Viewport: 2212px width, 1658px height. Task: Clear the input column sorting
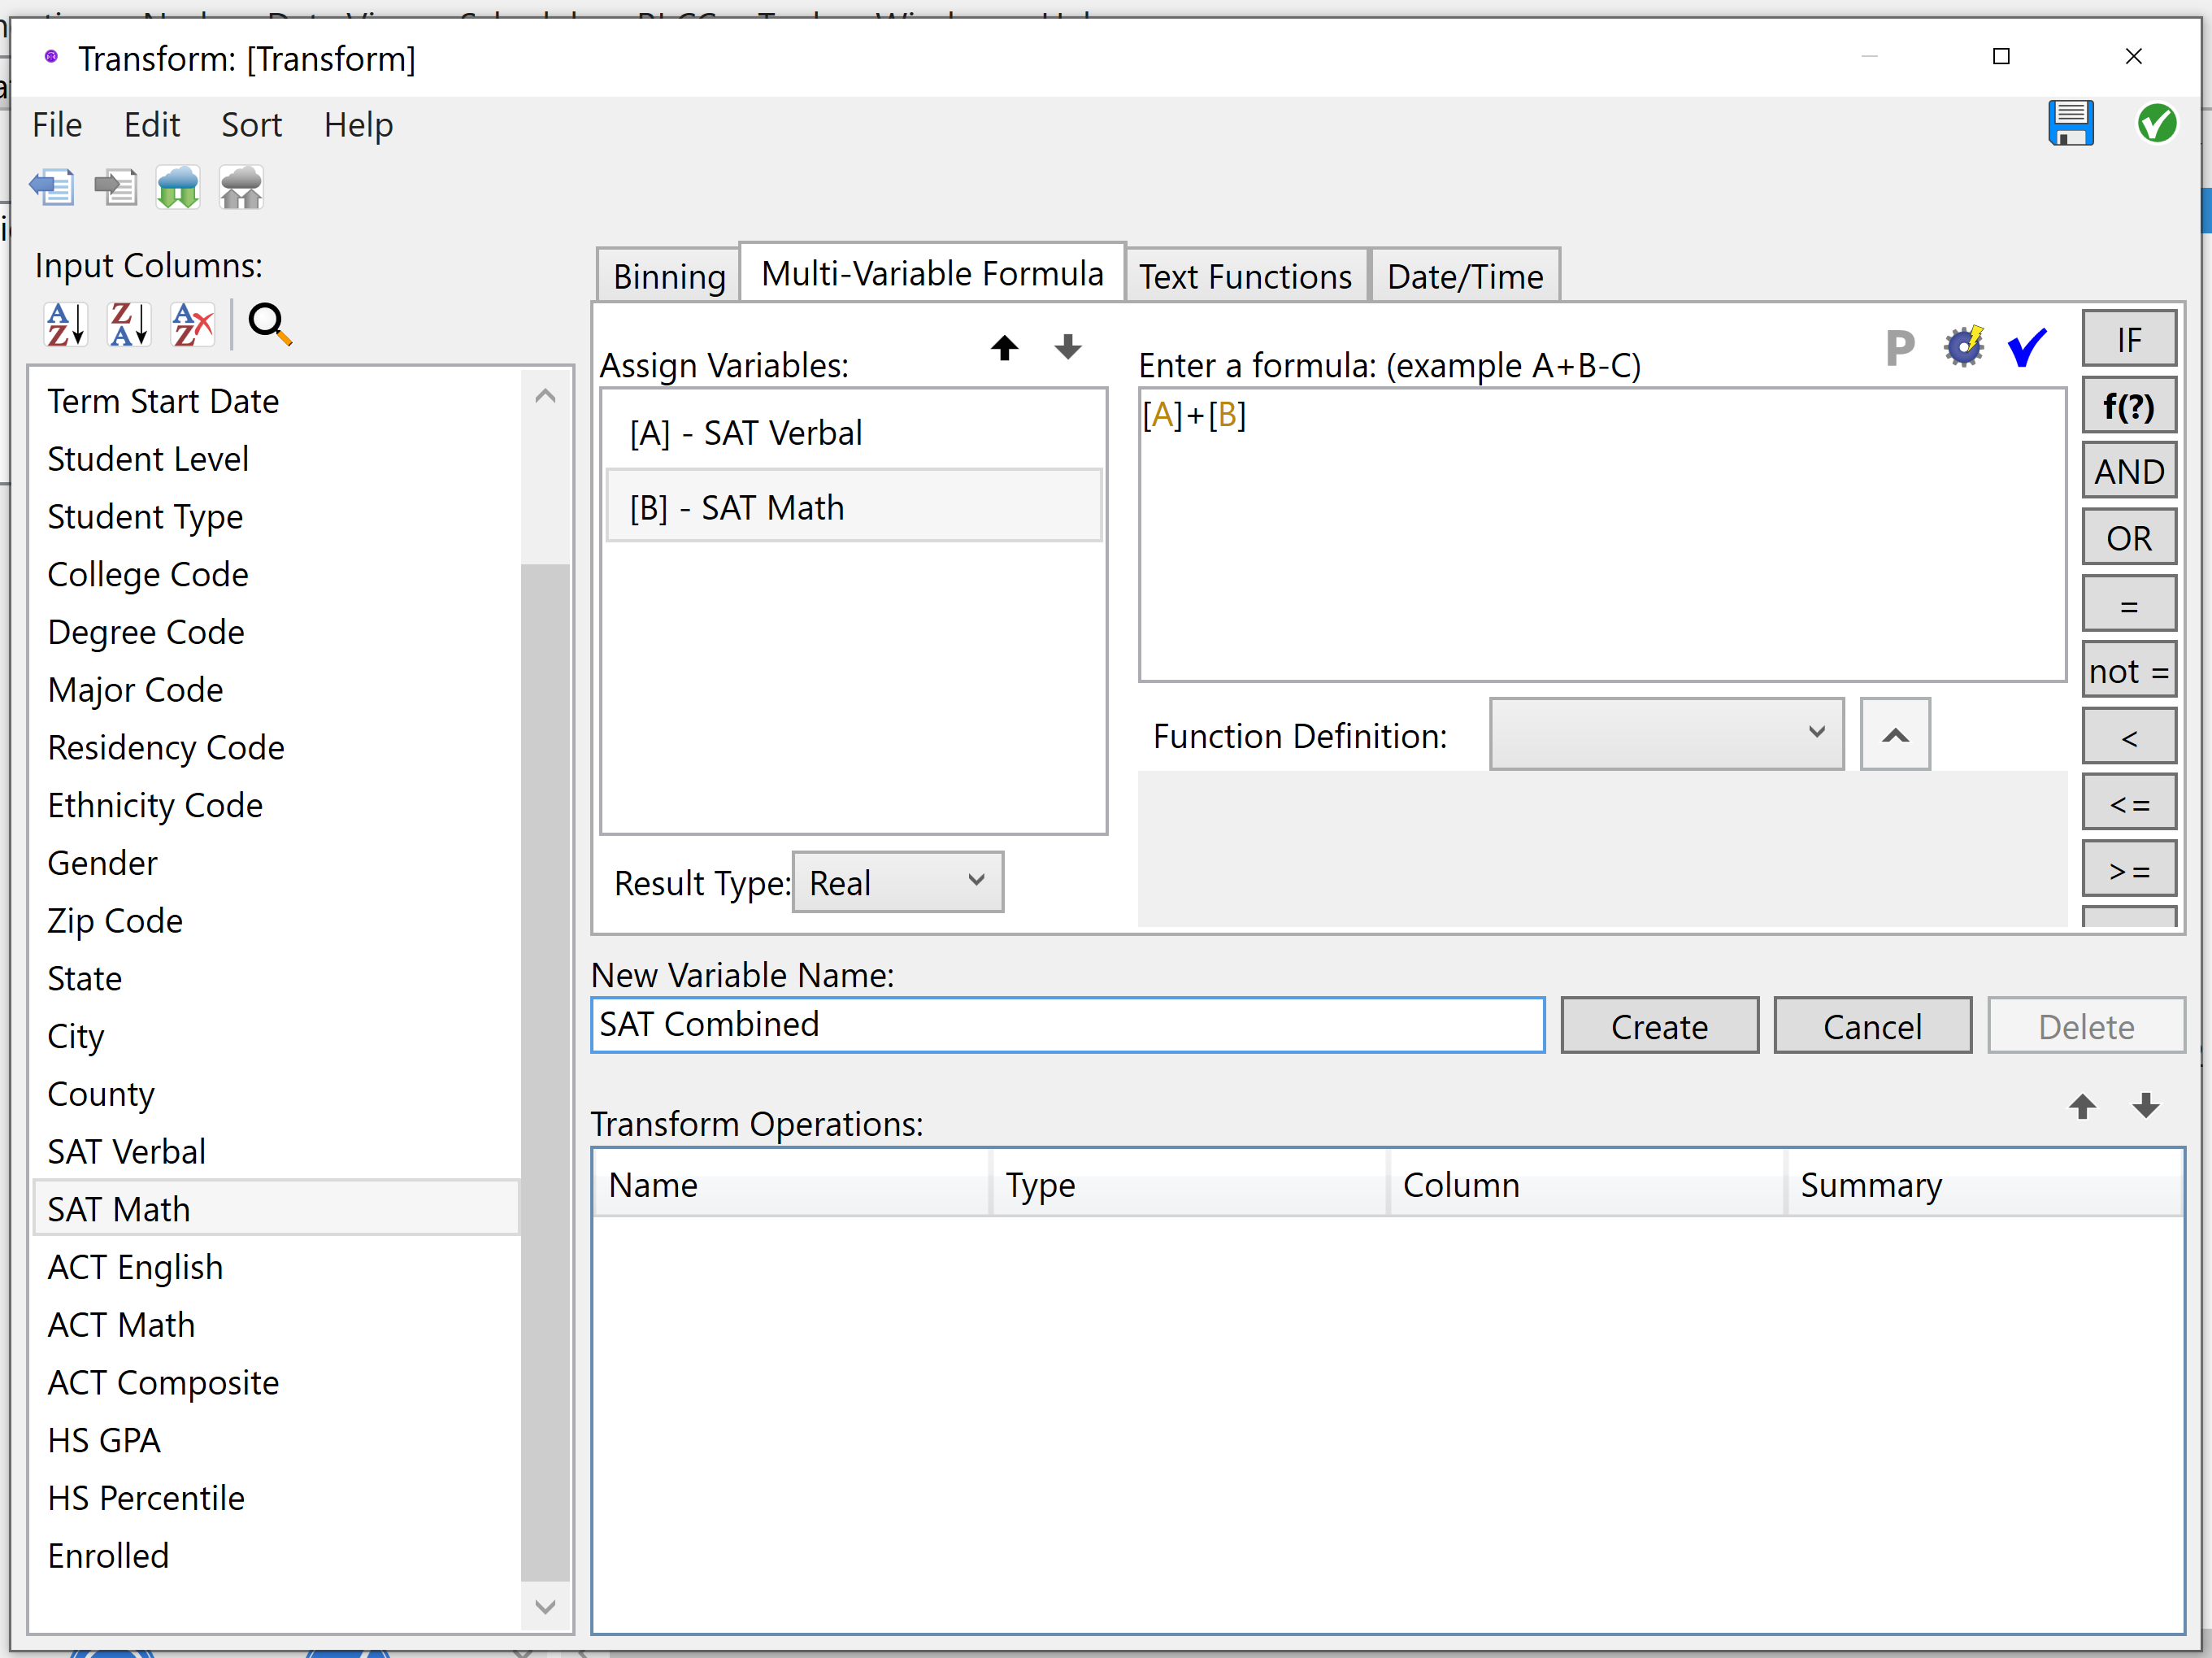pyautogui.click(x=192, y=325)
